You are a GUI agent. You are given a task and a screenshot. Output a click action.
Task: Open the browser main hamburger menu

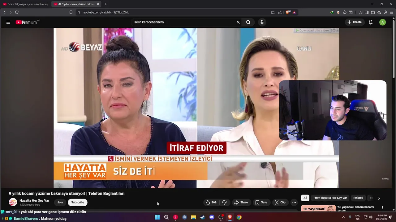point(391,12)
